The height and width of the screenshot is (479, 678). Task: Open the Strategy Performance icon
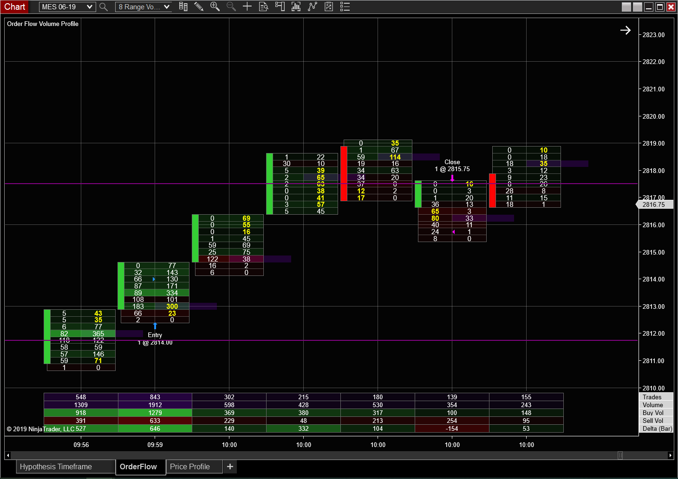[328, 6]
